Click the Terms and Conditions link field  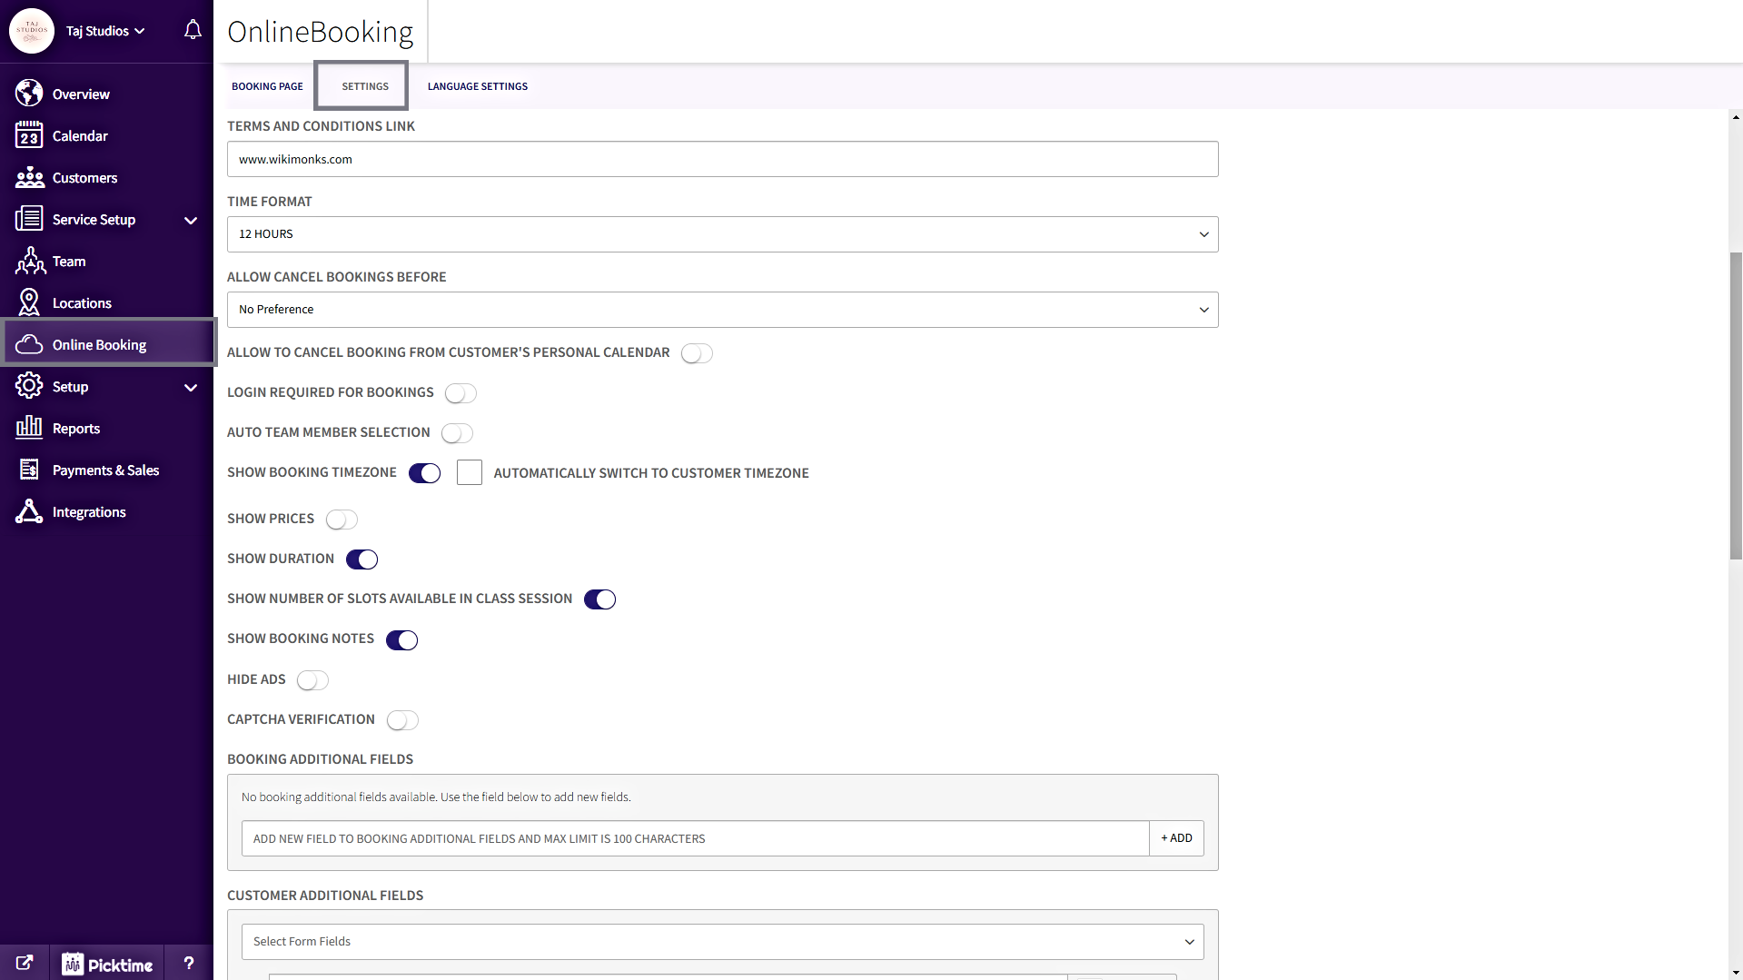tap(722, 159)
